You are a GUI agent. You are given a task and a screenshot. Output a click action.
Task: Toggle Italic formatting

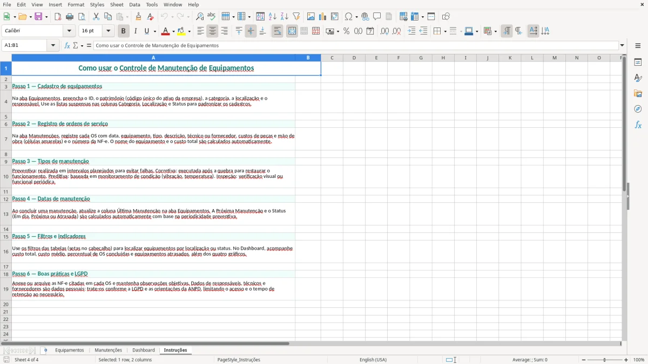(x=136, y=31)
